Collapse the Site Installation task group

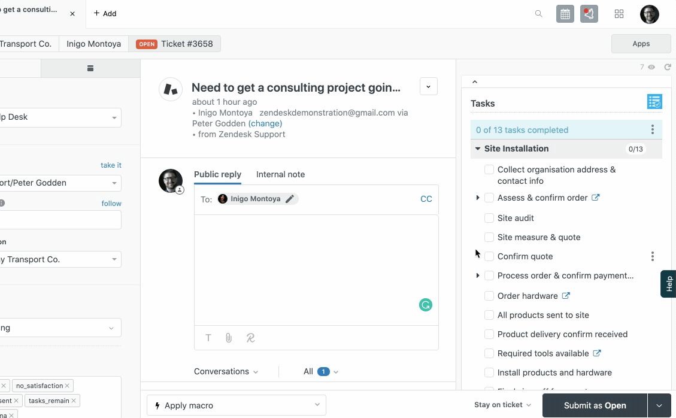(x=477, y=149)
